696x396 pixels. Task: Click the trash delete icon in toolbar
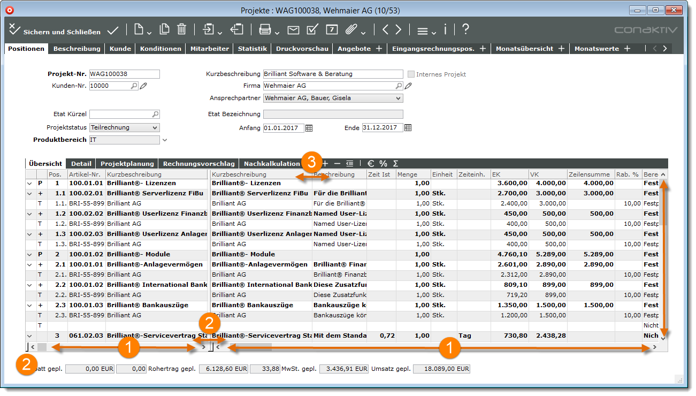182,29
